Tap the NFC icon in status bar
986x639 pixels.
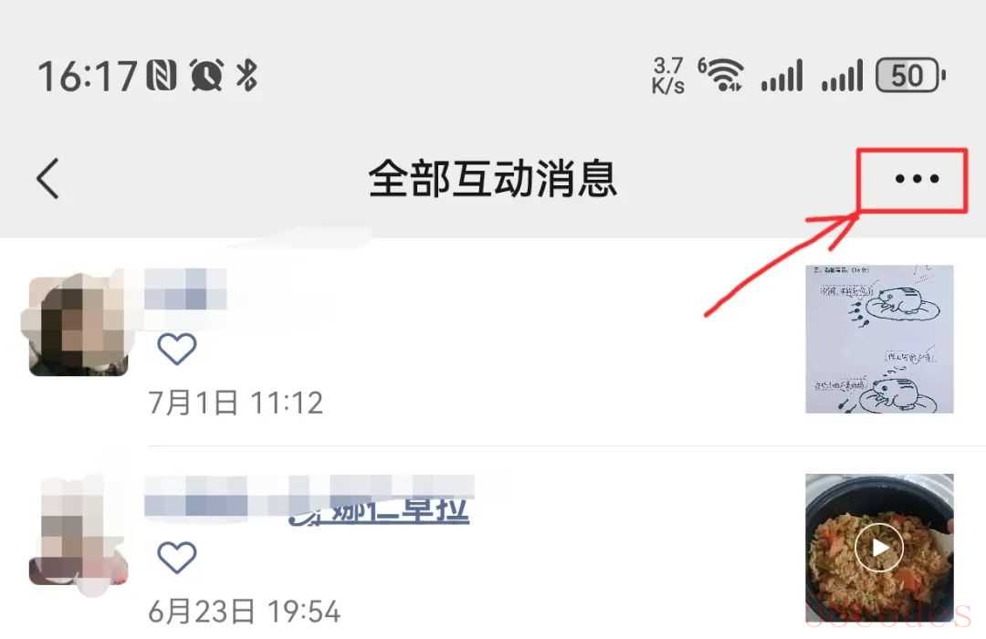click(x=162, y=76)
